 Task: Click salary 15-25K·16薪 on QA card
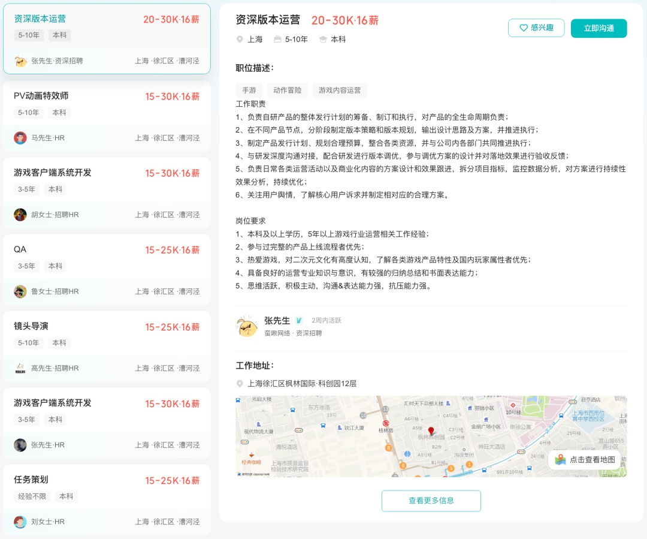tap(172, 250)
